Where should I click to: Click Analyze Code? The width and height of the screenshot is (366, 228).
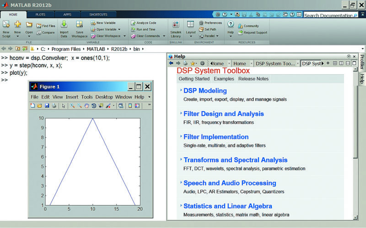[144, 23]
